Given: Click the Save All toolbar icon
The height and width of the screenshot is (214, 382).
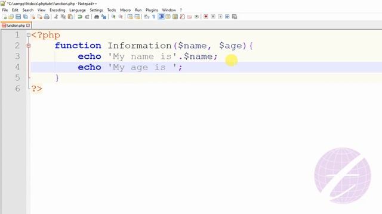Looking at the screenshot, I should pos(25,17).
